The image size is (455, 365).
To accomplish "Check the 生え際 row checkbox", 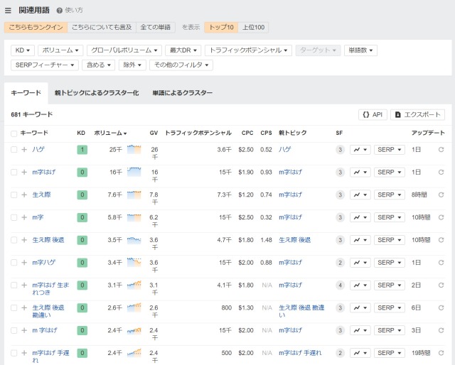I will (x=14, y=195).
